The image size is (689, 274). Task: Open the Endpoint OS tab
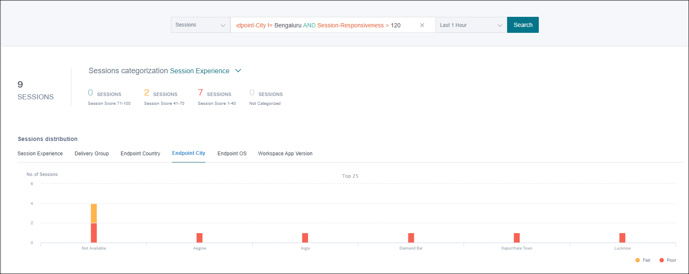click(232, 154)
